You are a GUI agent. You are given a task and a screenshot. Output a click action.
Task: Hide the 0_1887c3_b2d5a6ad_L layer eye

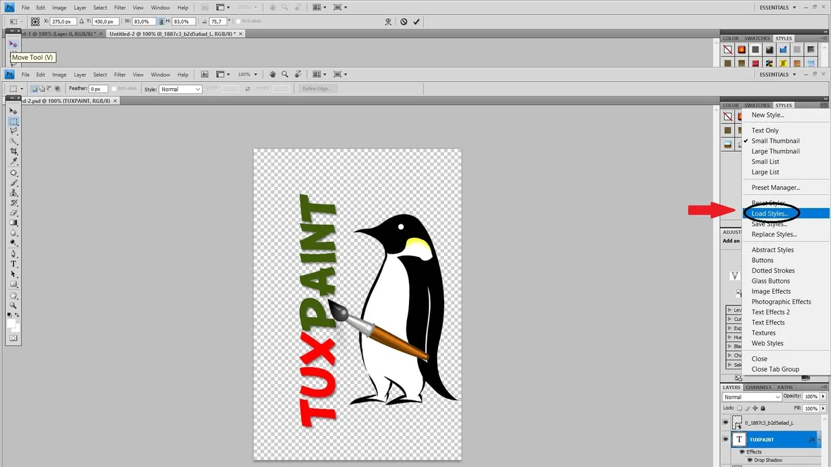pos(726,422)
